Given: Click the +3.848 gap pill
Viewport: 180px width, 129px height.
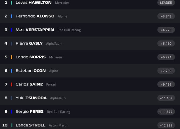Looking at the screenshot, I should (166, 16).
